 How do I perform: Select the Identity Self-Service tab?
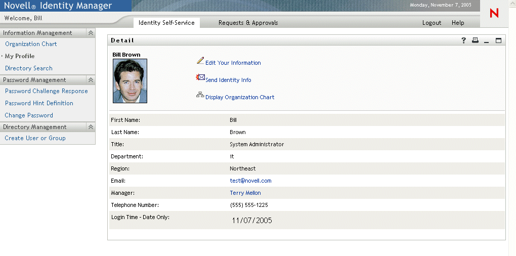(x=166, y=23)
